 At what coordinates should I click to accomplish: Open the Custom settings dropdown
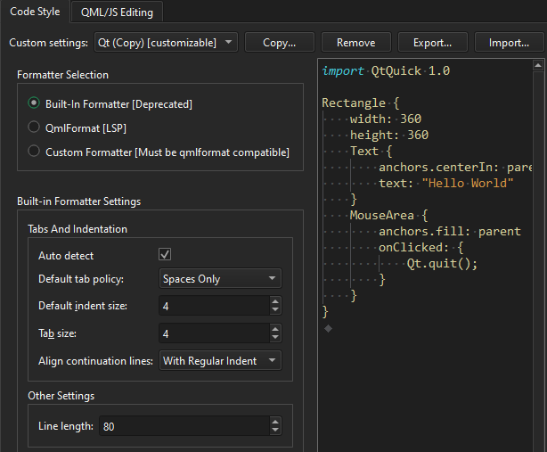click(x=166, y=43)
